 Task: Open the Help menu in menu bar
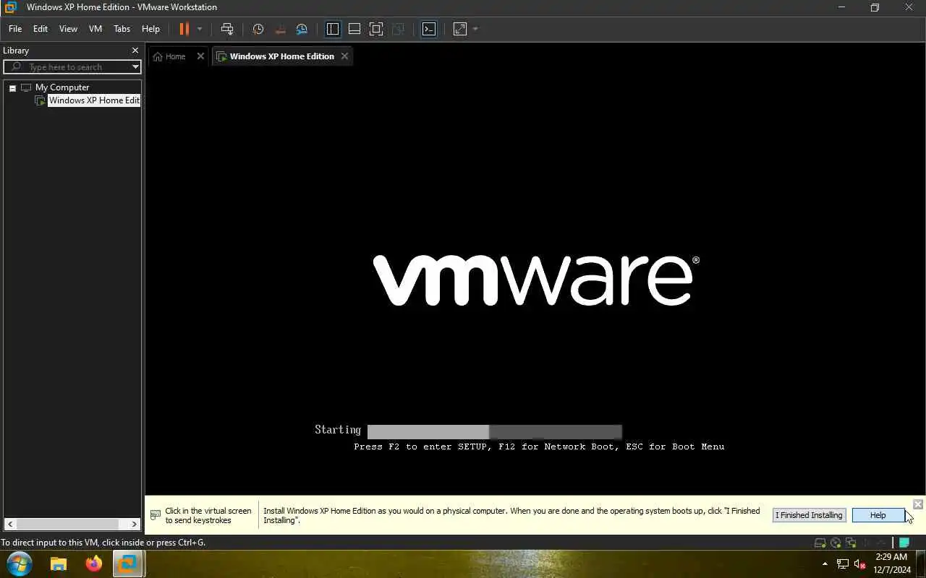150,29
